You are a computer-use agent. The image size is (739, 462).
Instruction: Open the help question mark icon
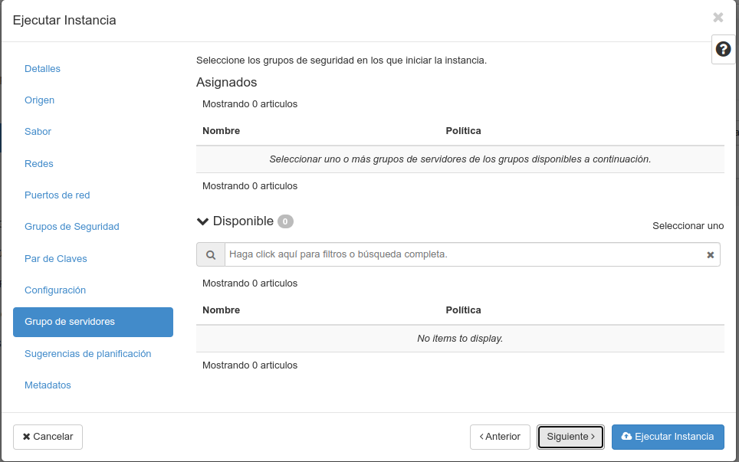click(722, 48)
